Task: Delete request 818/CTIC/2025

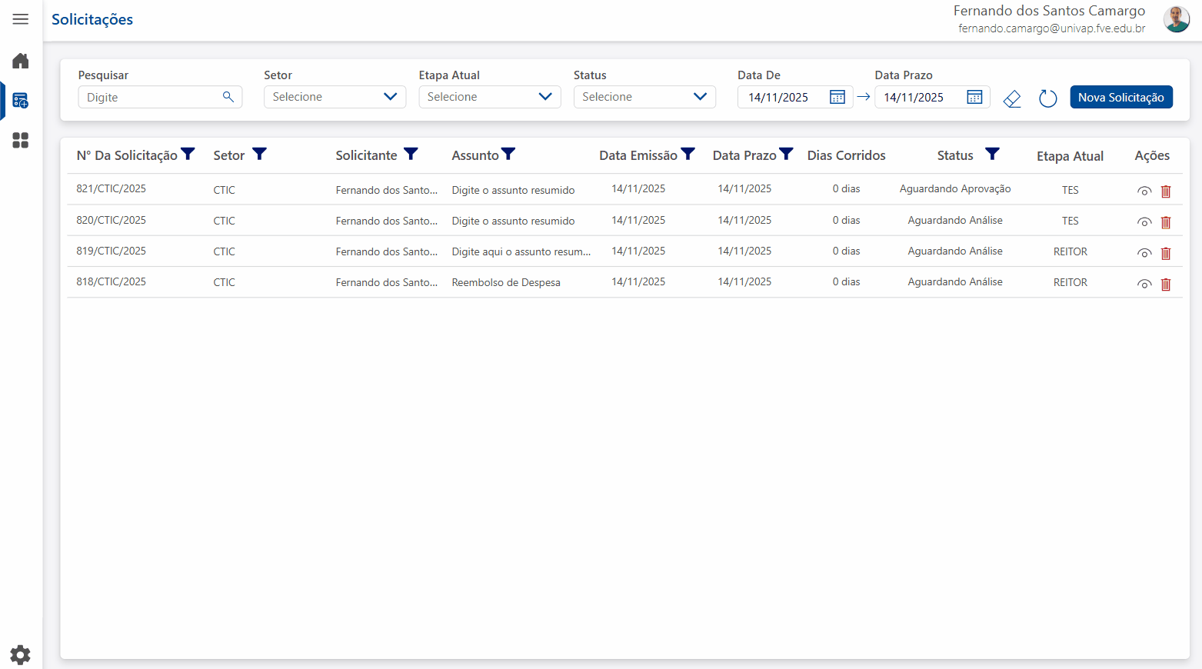Action: click(x=1166, y=284)
